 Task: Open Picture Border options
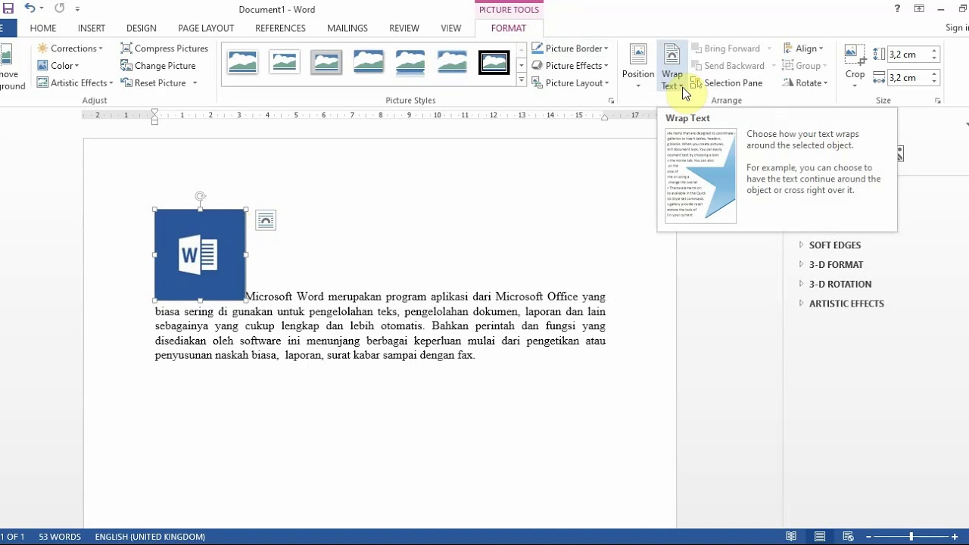click(570, 48)
